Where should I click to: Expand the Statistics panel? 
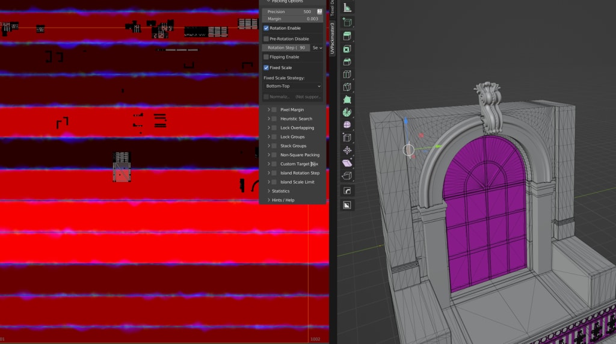coord(280,191)
